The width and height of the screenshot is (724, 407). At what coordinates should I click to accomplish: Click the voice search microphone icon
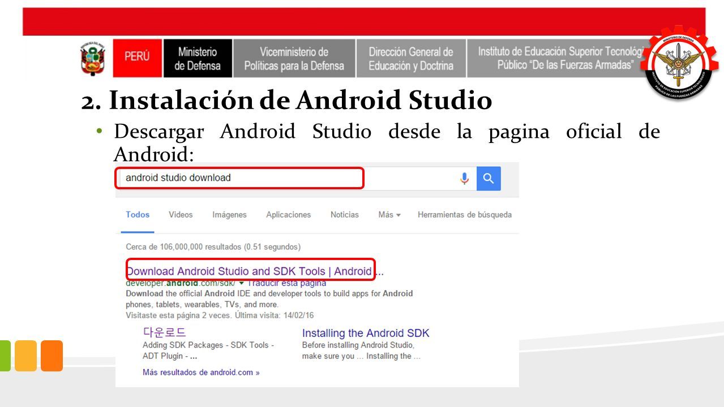click(x=464, y=179)
